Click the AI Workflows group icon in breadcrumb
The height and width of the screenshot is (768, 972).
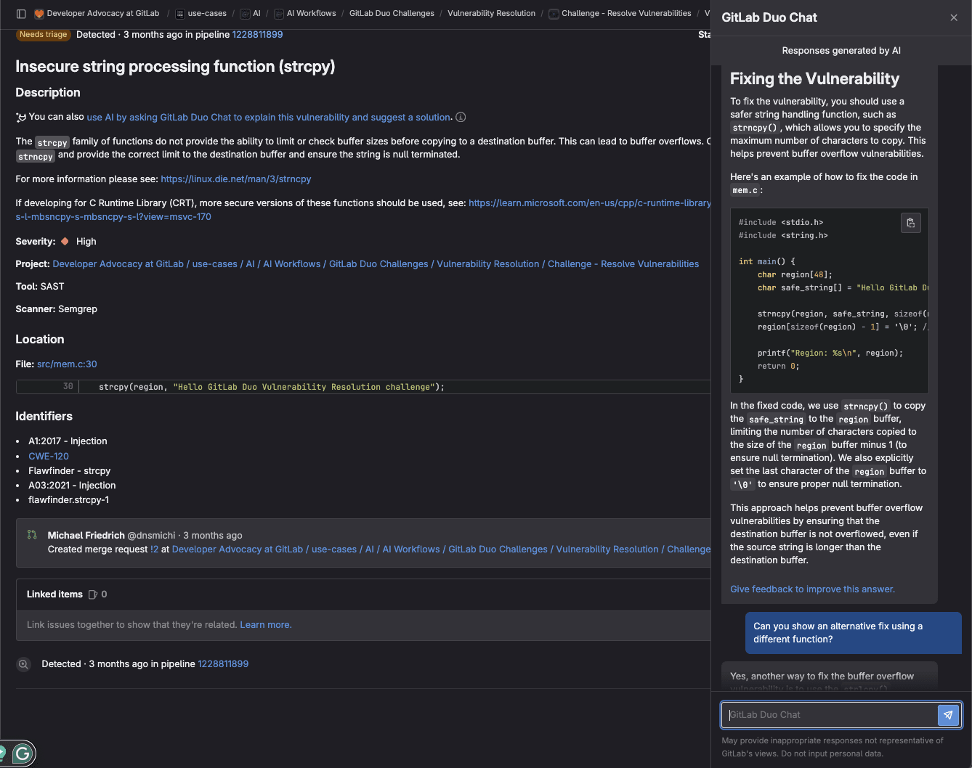point(279,13)
